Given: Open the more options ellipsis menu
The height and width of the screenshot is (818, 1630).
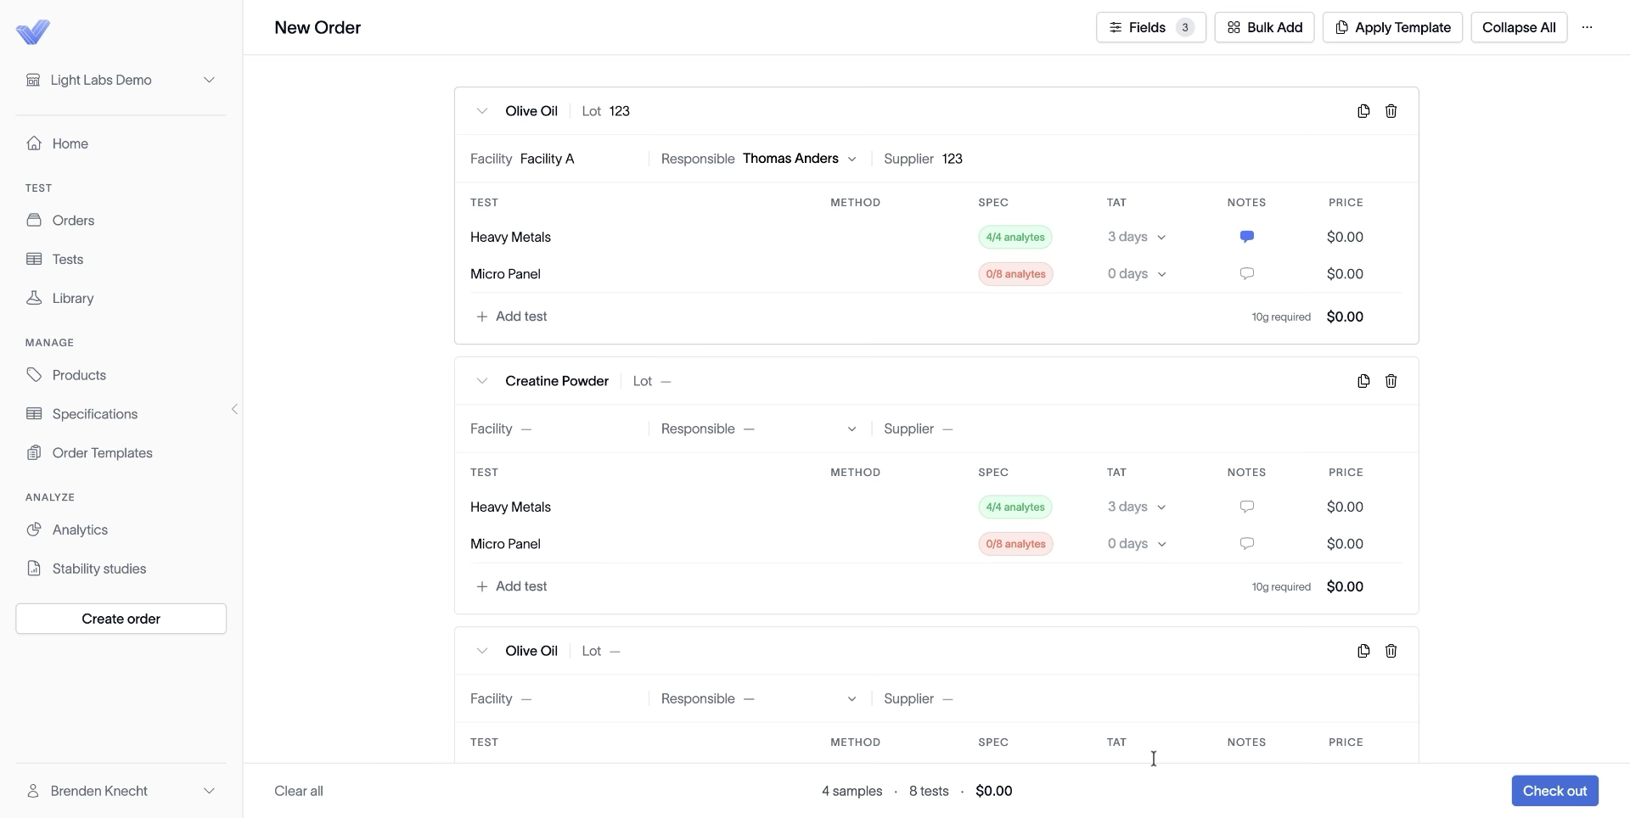Looking at the screenshot, I should [1587, 27].
